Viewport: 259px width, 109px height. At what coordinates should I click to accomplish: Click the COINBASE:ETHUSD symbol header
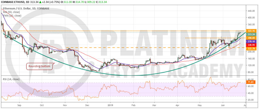click(x=13, y=2)
